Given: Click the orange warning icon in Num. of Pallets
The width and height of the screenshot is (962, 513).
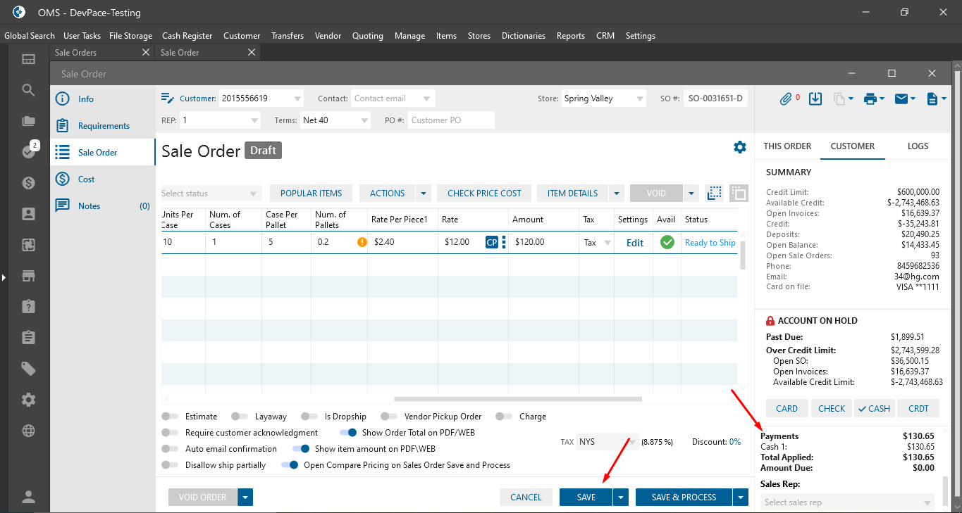Looking at the screenshot, I should (x=362, y=243).
